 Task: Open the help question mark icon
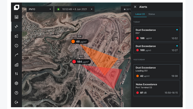tap(17, 93)
